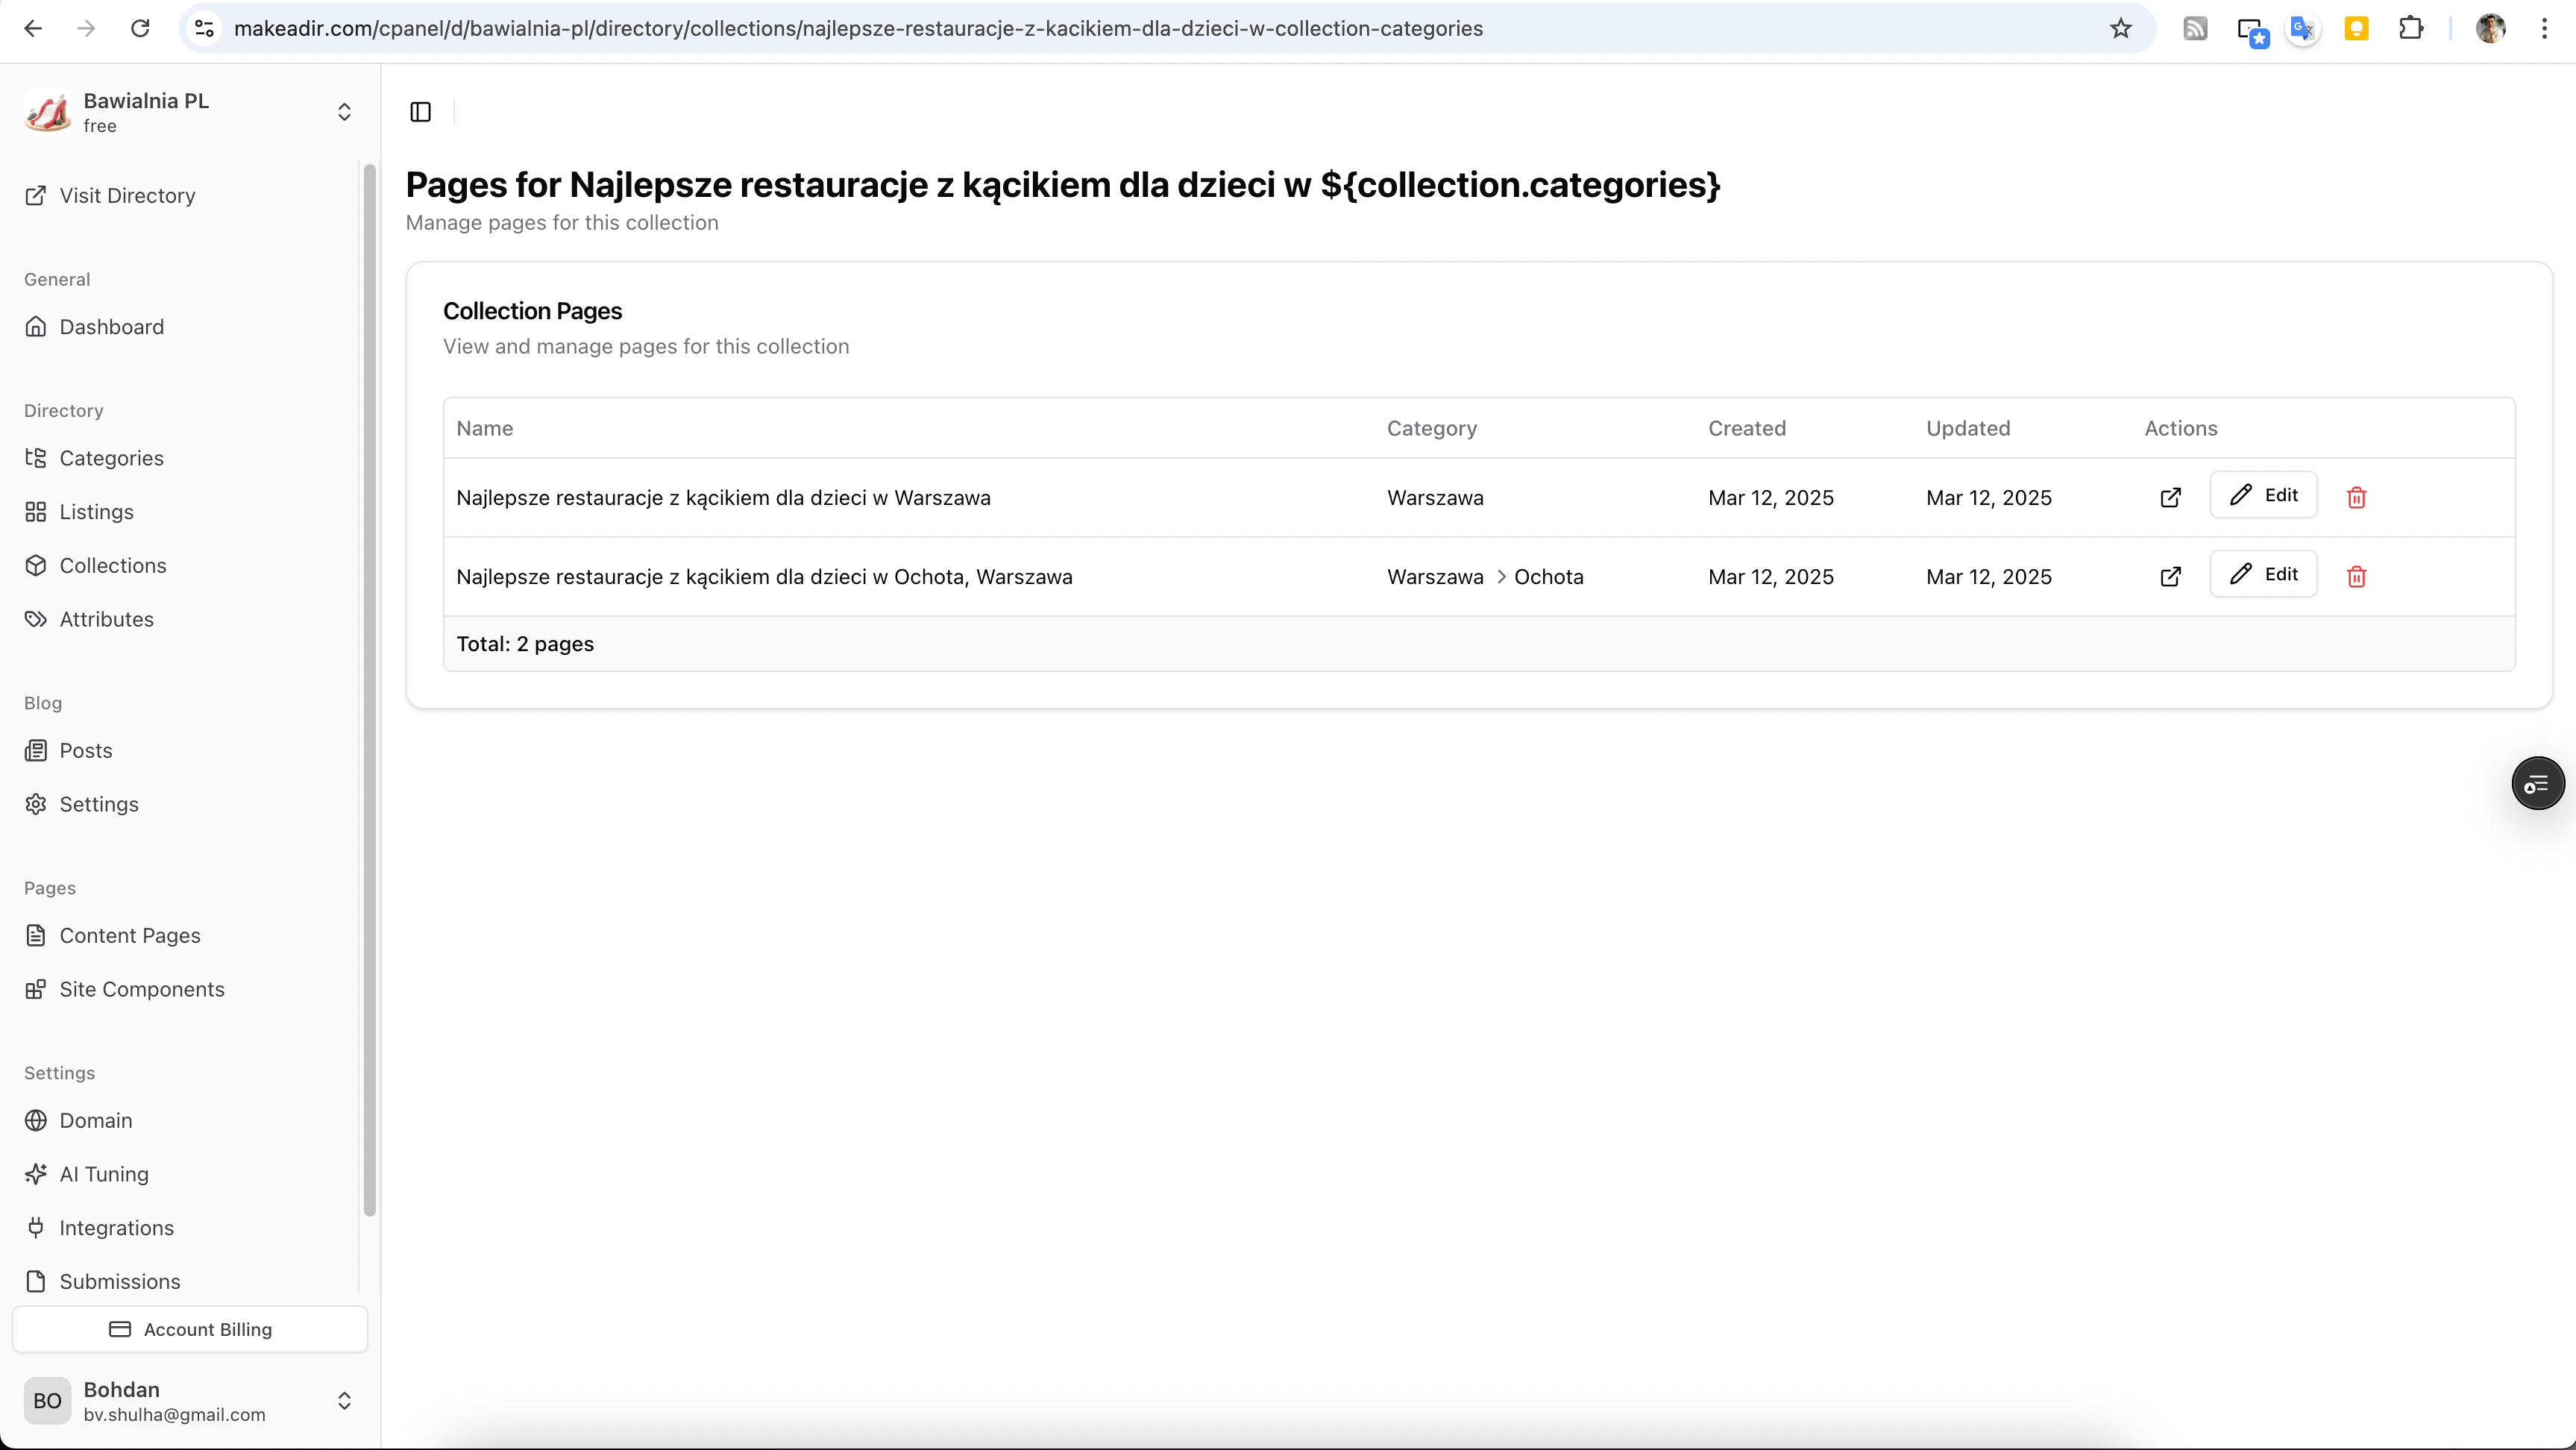This screenshot has height=1450, width=2576.
Task: Open Categories in the sidebar
Action: click(111, 458)
